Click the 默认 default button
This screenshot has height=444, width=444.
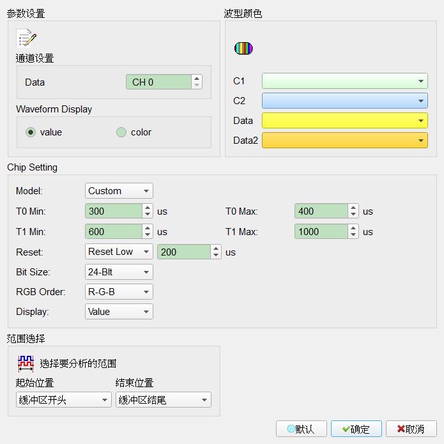[x=302, y=429]
